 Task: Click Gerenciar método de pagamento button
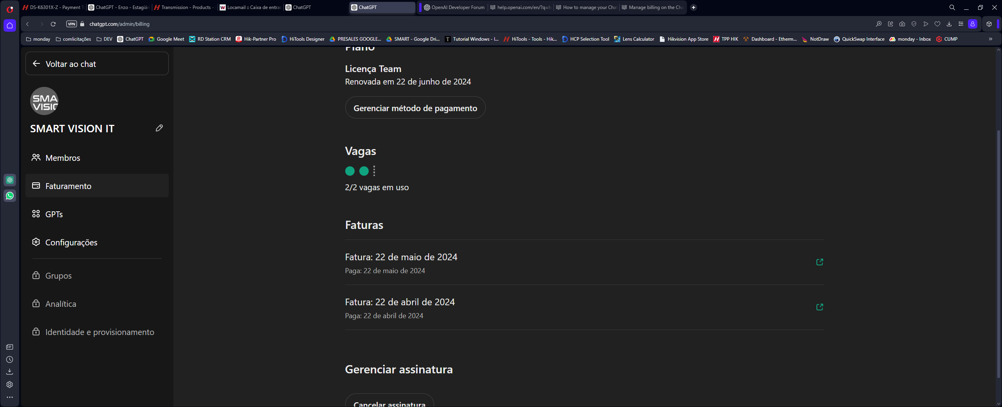click(x=415, y=108)
